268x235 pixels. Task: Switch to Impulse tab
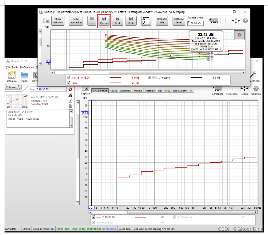[138, 91]
